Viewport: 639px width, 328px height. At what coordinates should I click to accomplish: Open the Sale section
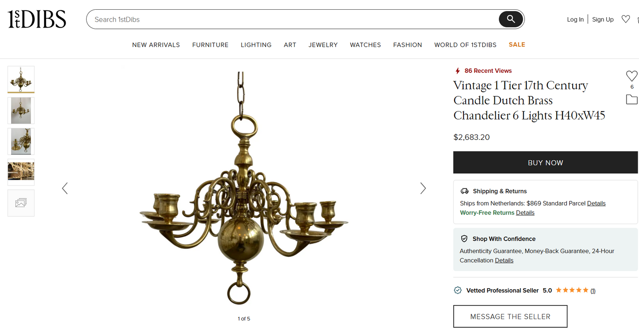click(x=517, y=45)
